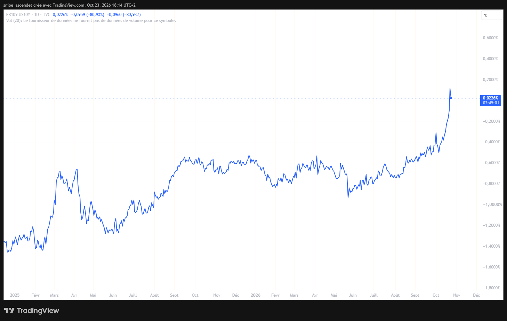Click the Déc label at far right
This screenshot has width=507, height=321.
pos(476,295)
